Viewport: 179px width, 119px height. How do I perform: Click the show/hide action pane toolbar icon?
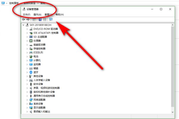(45, 19)
